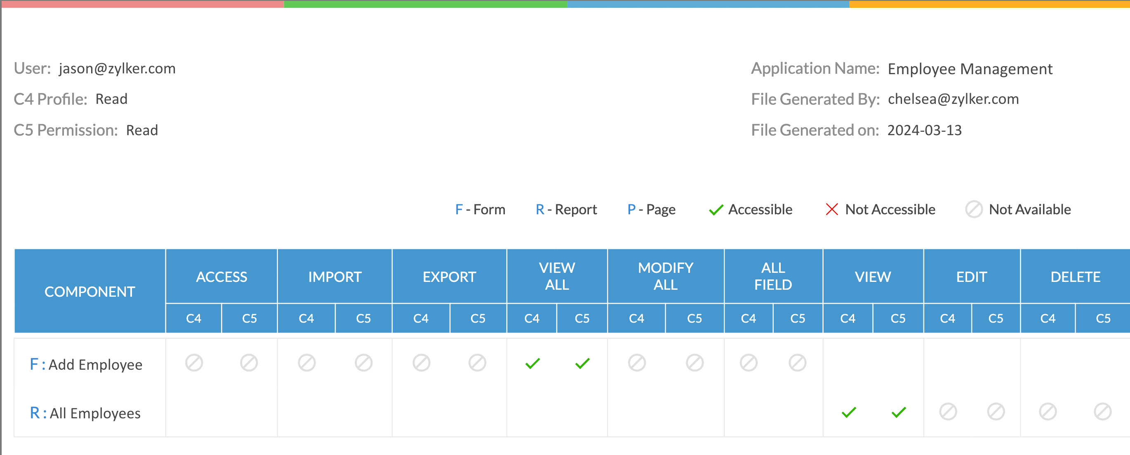Click the R : All Employees row label
Screen dimensions: 1130x455
tap(85, 413)
